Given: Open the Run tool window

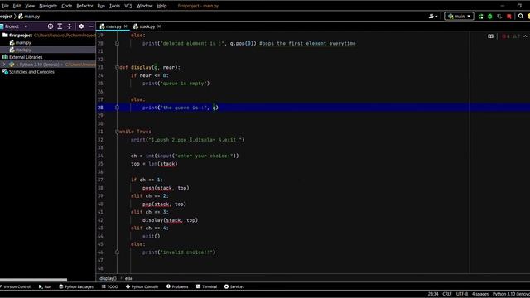Looking at the screenshot, I should click(x=45, y=286).
